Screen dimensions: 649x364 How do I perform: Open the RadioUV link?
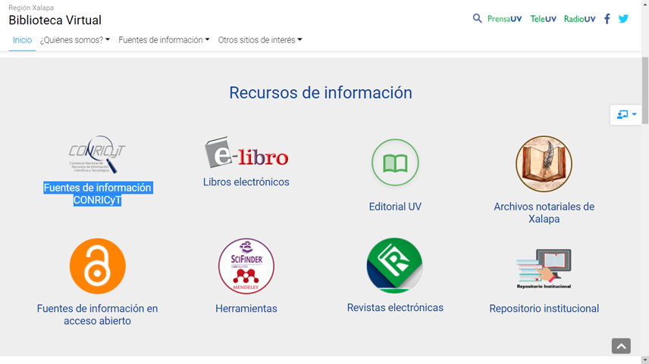[x=579, y=19]
